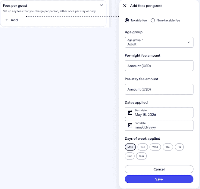
Task: Focus the Per-night fee amount field
Action: 159,66
